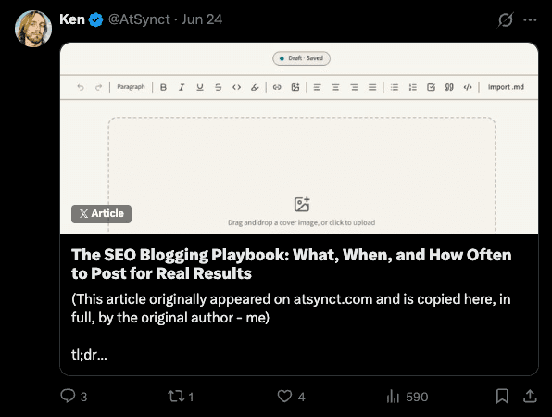Click the @AtSynct handle
This screenshot has width=552, height=417.
139,19
